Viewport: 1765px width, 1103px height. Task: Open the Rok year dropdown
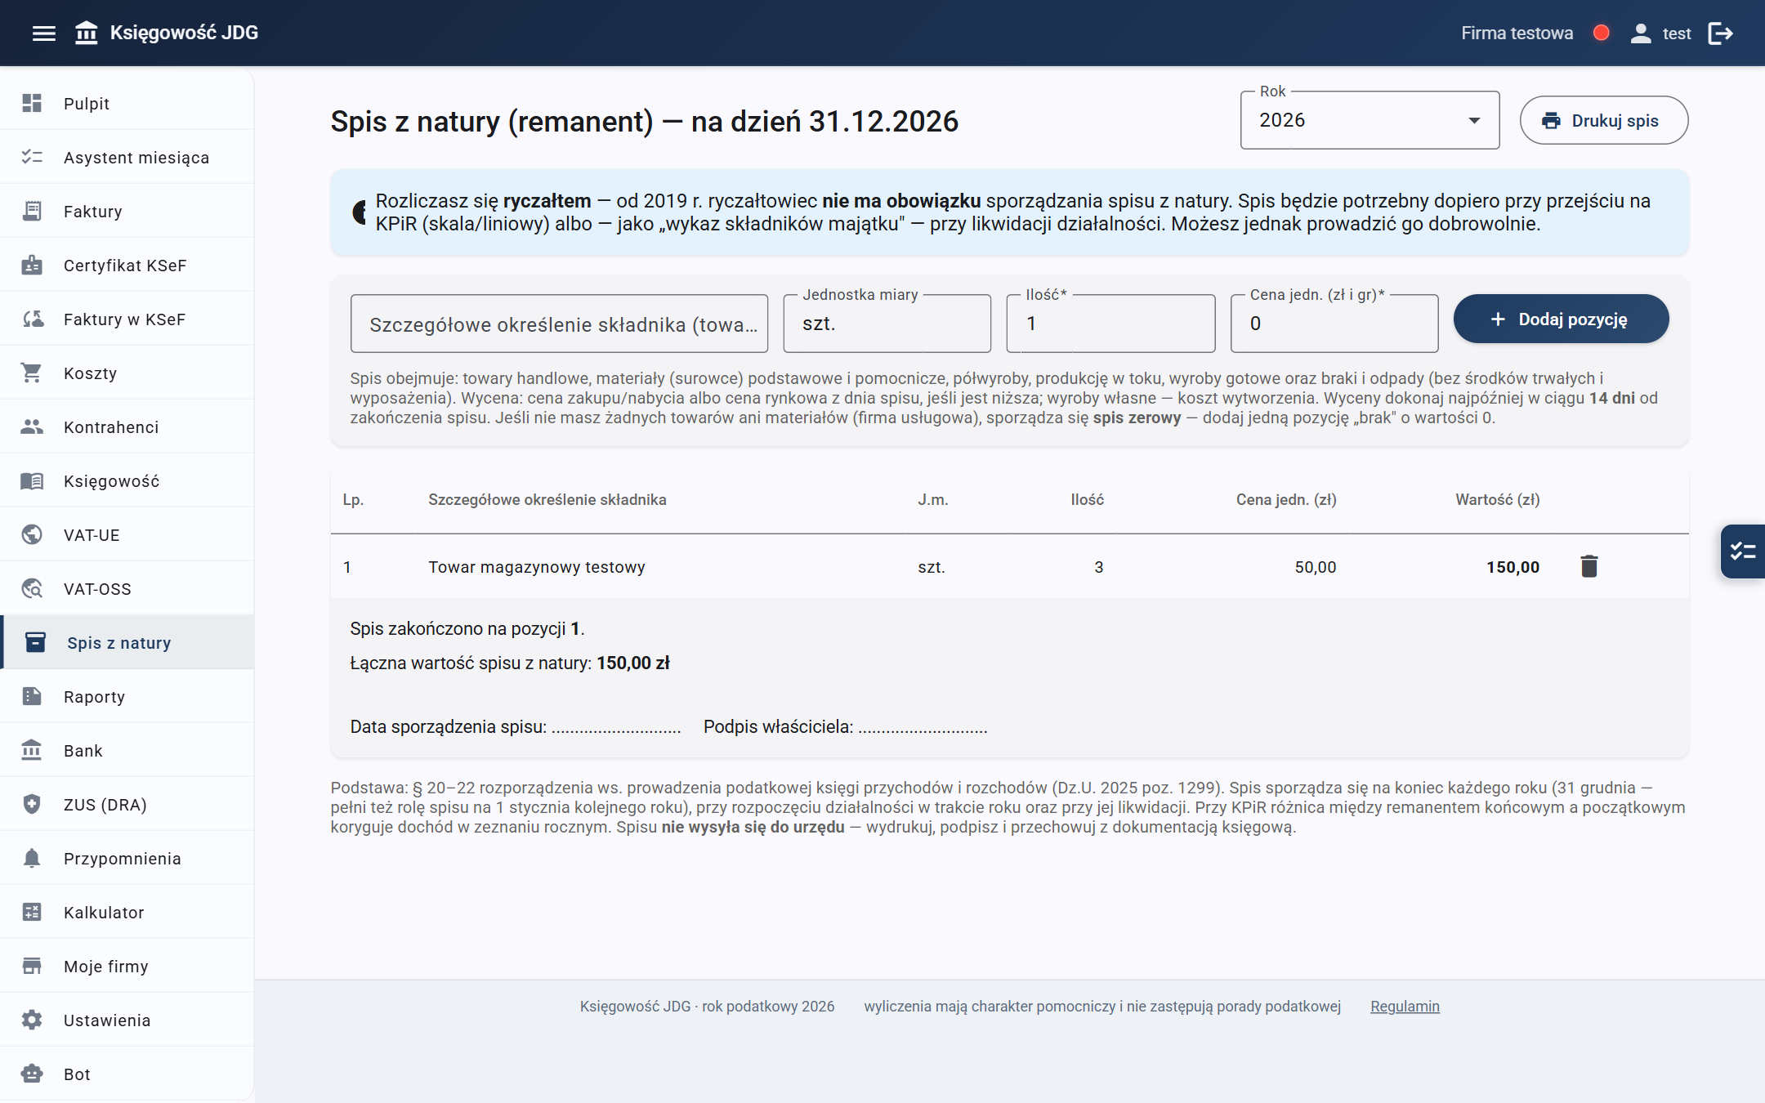click(x=1370, y=120)
